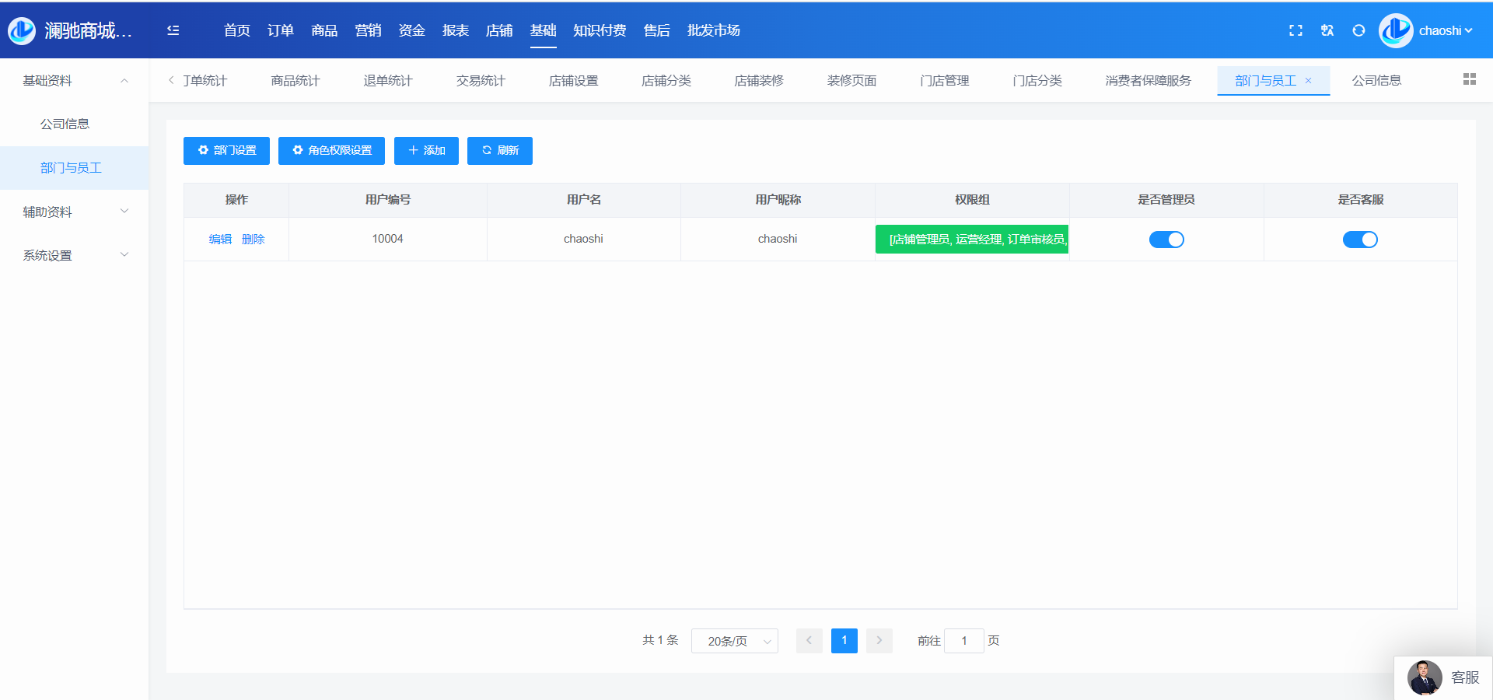1493x700 pixels.
Task: Click the 角色权限设置 button
Action: 331,151
